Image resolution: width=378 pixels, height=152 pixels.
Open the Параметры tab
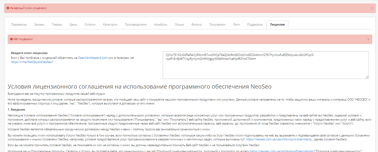click(x=19, y=25)
